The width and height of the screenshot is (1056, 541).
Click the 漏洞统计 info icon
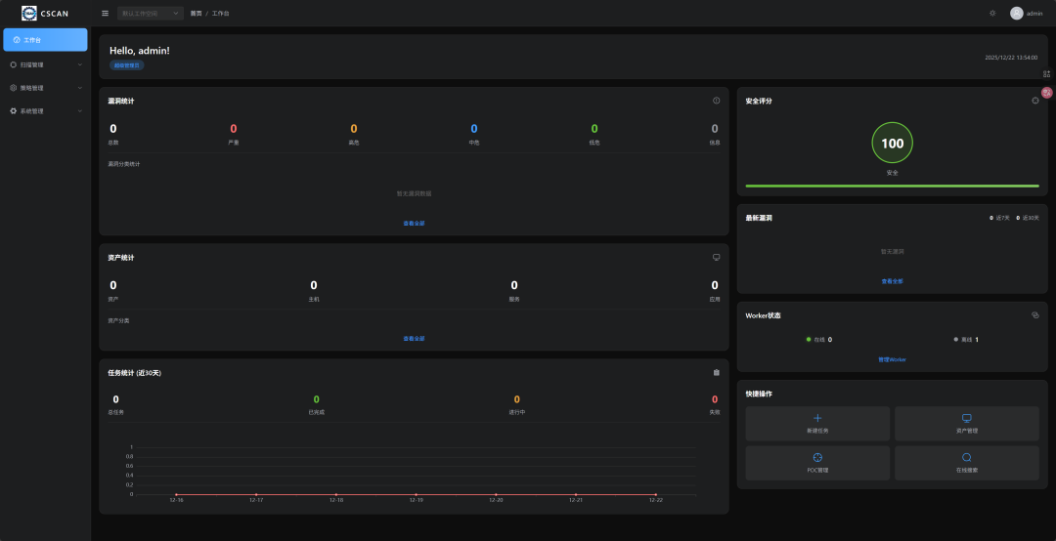coord(717,101)
